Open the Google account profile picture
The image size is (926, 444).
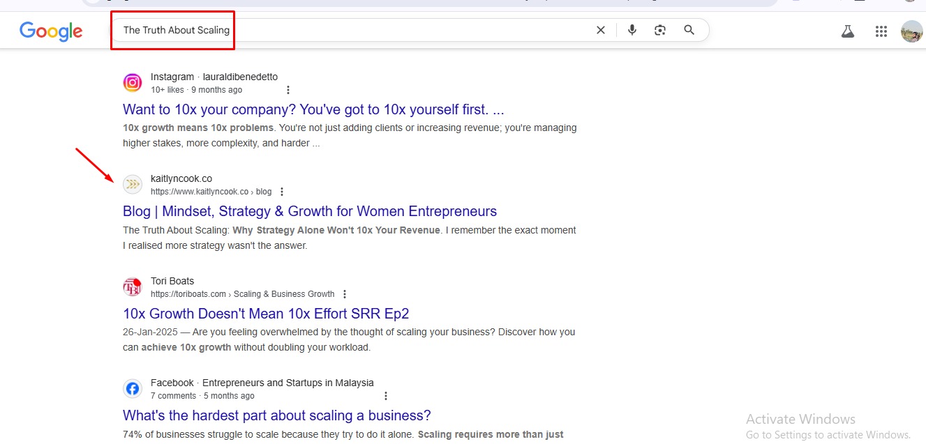(911, 31)
